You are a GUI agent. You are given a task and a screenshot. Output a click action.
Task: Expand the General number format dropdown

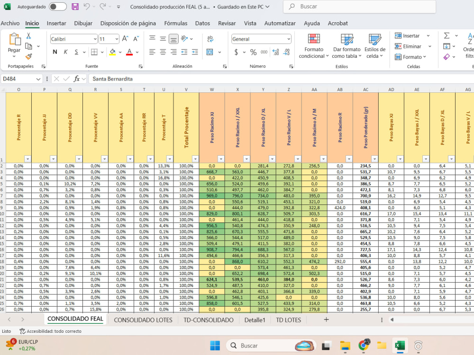coord(289,39)
